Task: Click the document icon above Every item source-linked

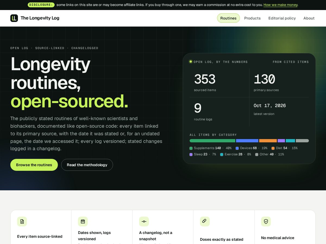Action: pyautogui.click(x=22, y=221)
